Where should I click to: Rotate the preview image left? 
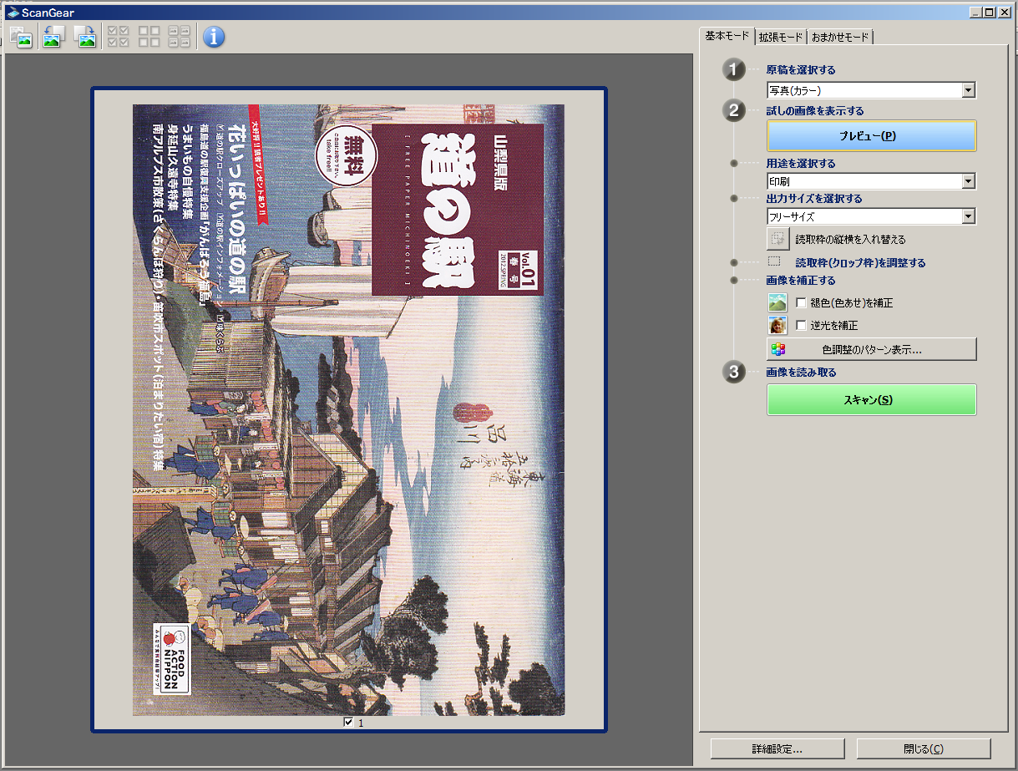(55, 37)
